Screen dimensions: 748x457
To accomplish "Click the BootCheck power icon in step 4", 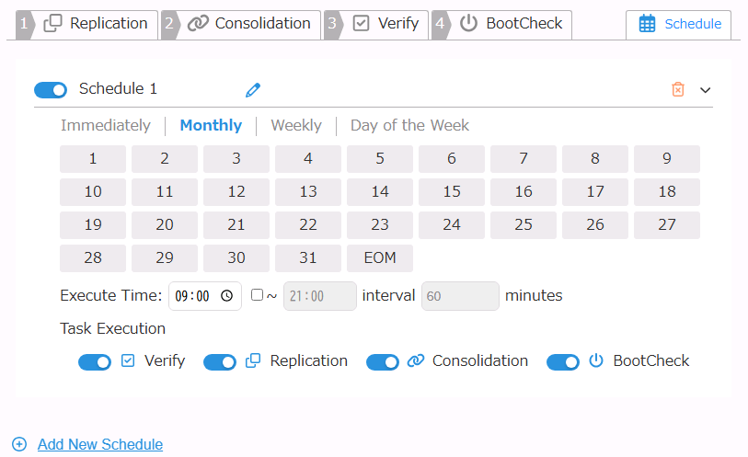I will click(469, 24).
